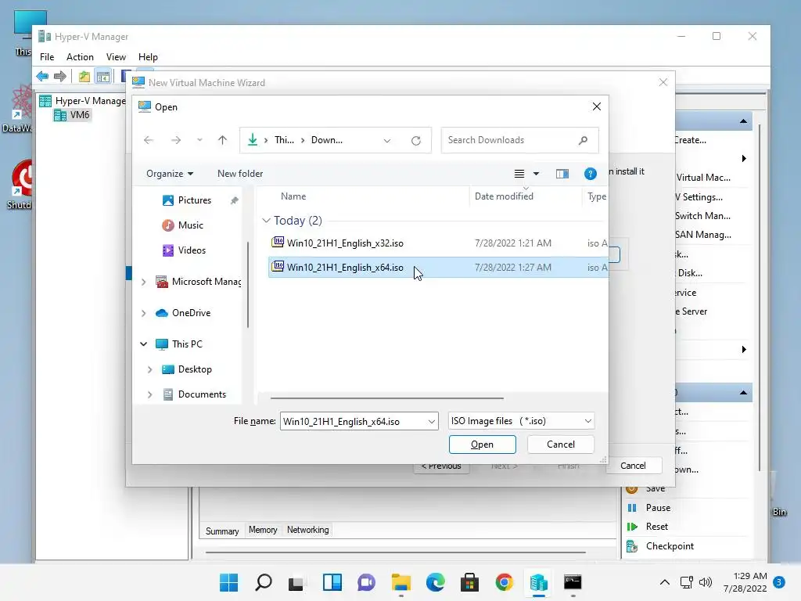
Task: Switch to the Summary tab
Action: click(222, 531)
